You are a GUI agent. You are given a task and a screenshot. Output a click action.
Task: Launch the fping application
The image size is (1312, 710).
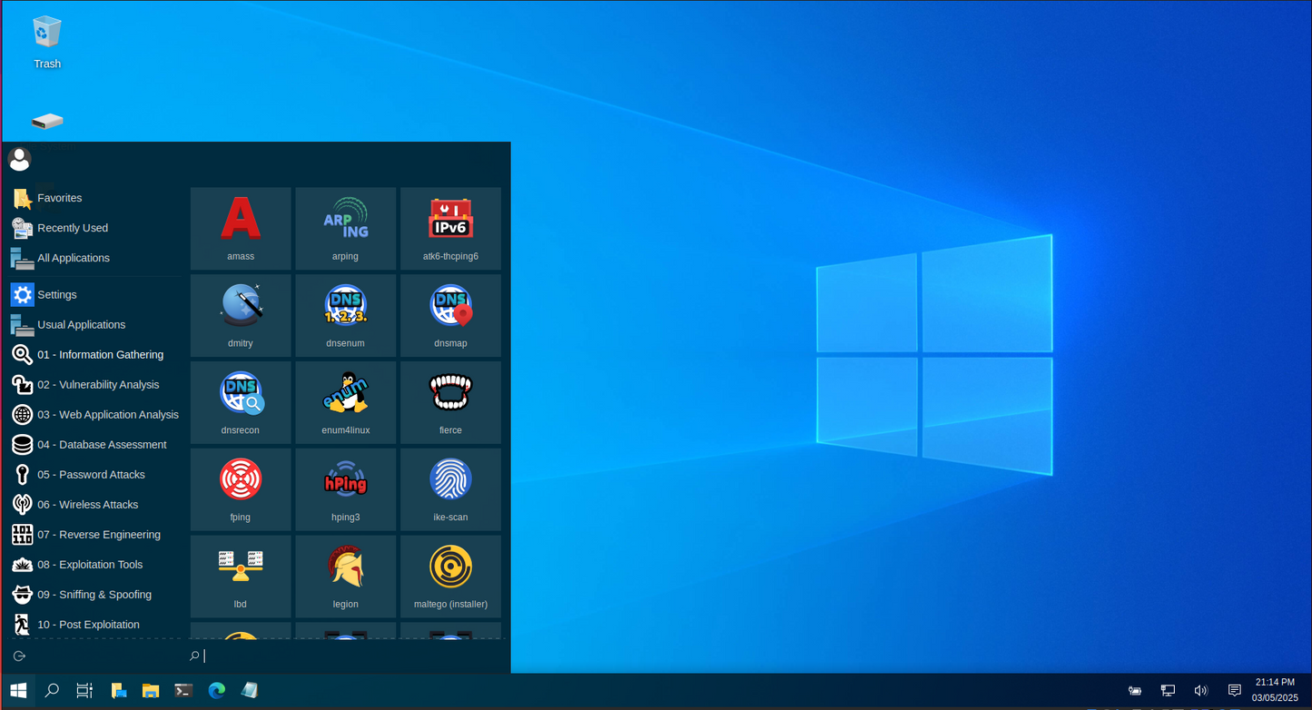[241, 489]
